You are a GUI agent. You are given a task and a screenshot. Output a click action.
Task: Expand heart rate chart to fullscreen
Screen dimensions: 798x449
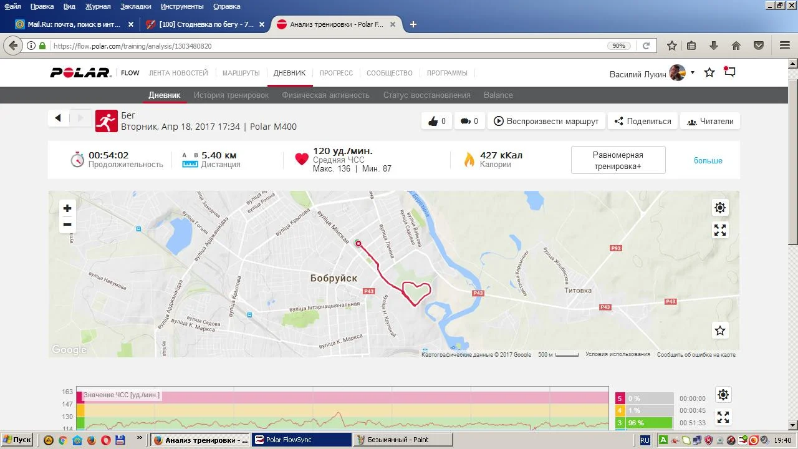coord(723,417)
